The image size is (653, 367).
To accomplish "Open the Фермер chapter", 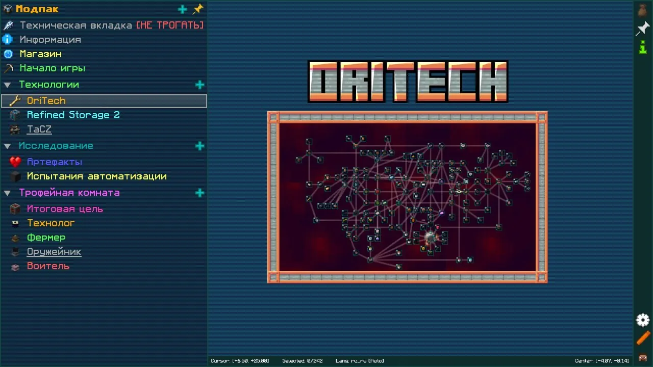I will click(104, 238).
